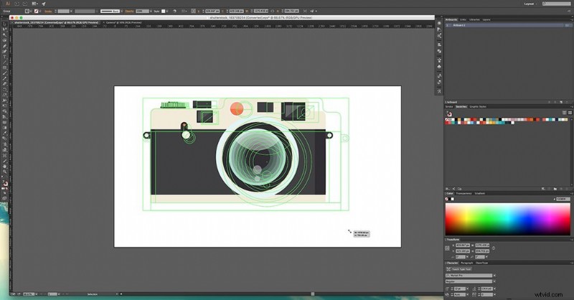Click the Style swatch in the control bar
Viewport: 574px width, 300px height.
[164, 11]
